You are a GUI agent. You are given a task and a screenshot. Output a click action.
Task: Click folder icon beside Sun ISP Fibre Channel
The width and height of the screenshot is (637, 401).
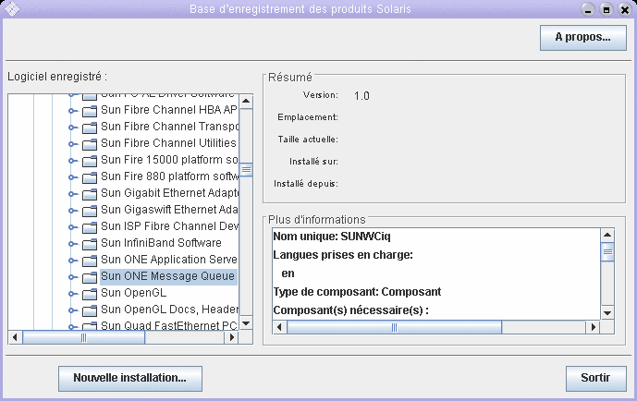90,227
